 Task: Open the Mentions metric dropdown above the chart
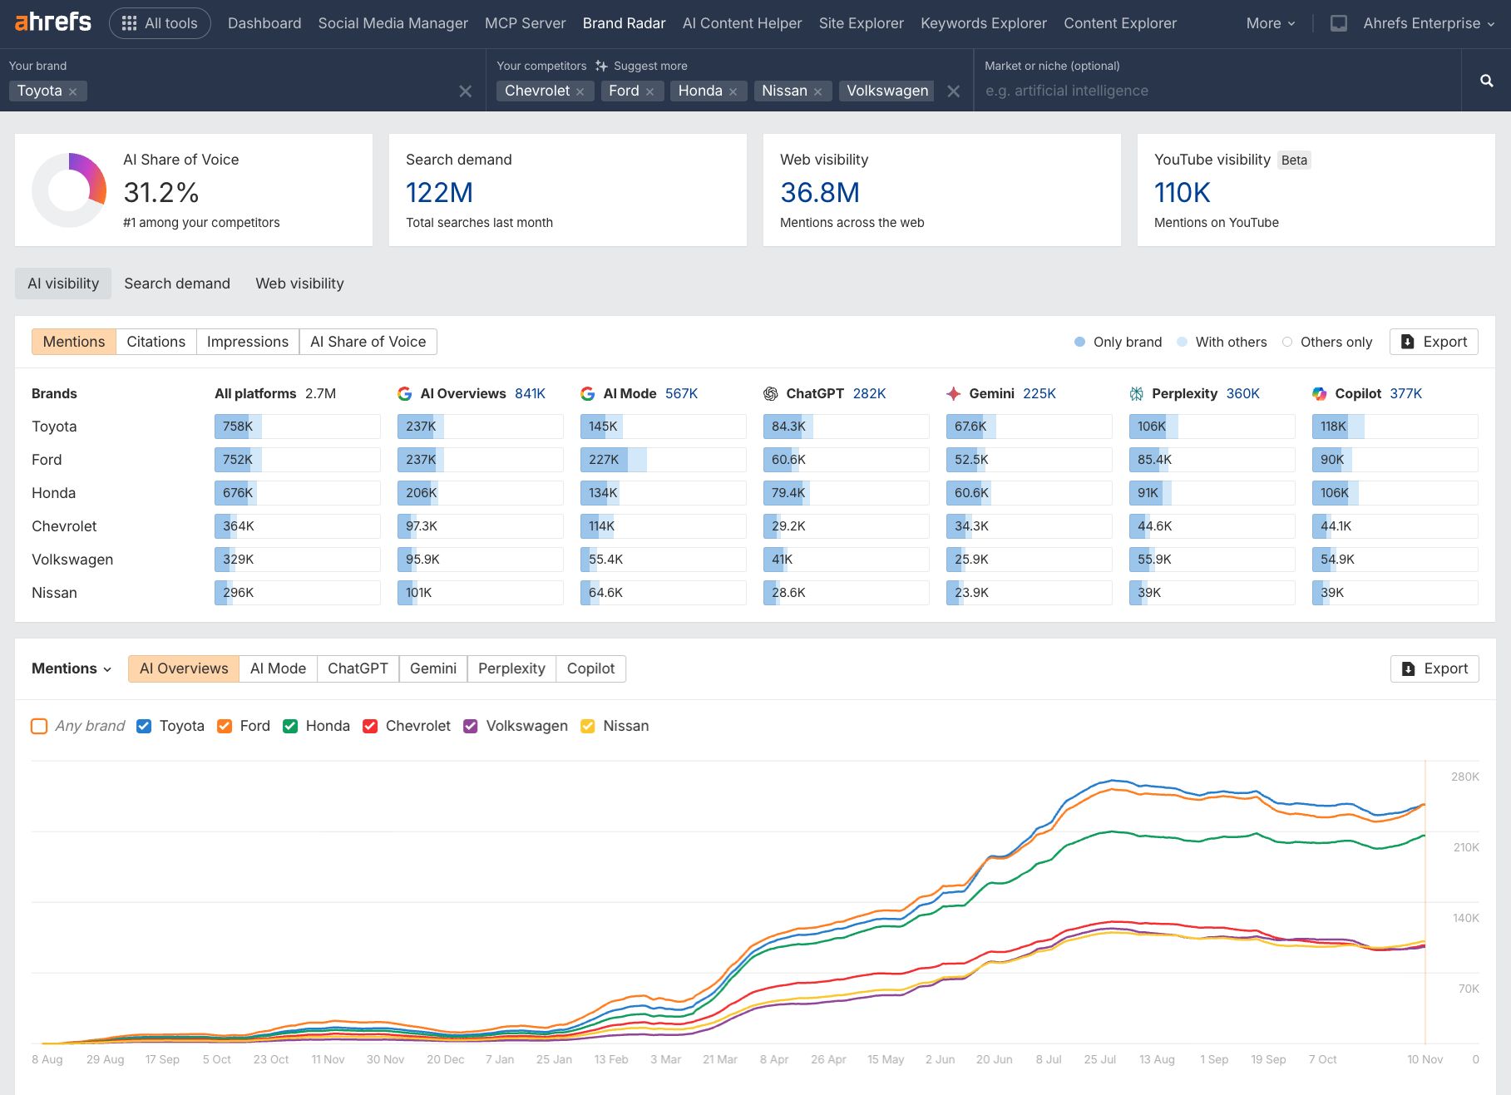point(70,668)
